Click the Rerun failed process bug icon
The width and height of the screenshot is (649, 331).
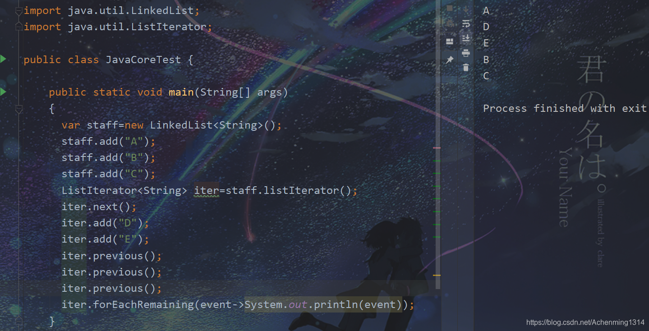pos(450,24)
